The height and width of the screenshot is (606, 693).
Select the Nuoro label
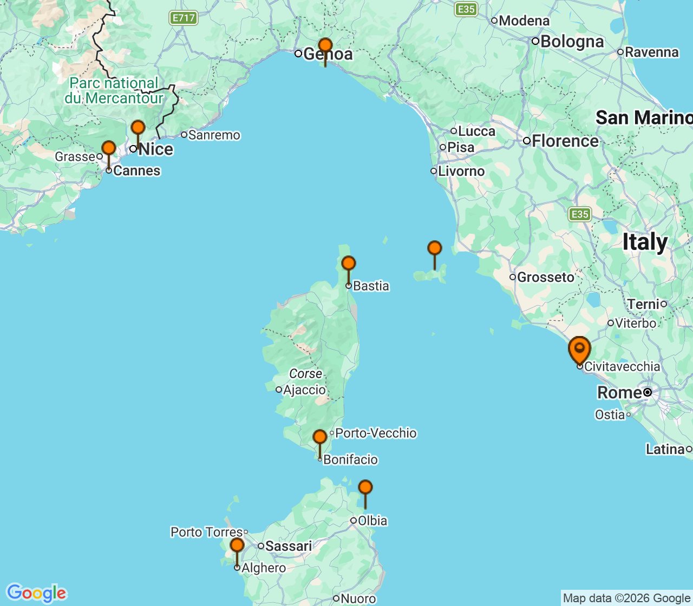358,598
